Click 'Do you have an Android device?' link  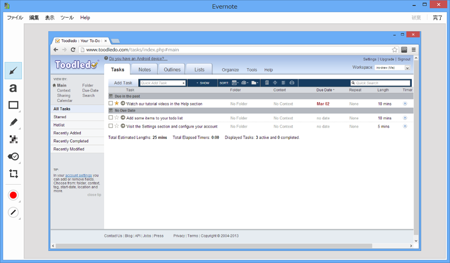(x=138, y=58)
